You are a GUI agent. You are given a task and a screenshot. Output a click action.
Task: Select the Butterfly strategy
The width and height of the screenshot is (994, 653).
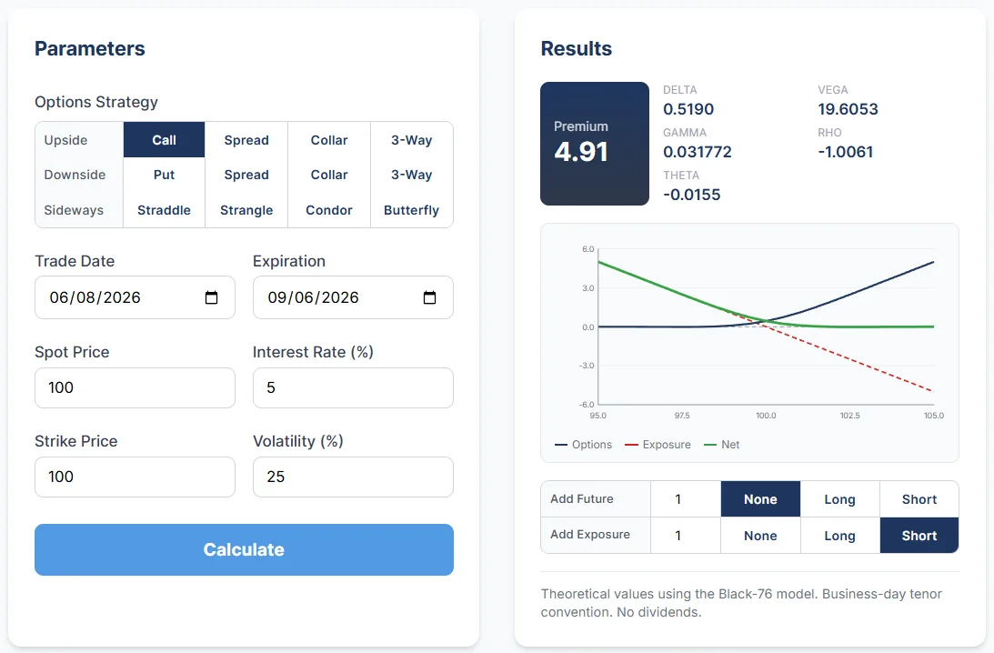411,210
